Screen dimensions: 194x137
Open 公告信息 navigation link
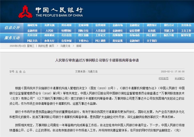point(66,35)
